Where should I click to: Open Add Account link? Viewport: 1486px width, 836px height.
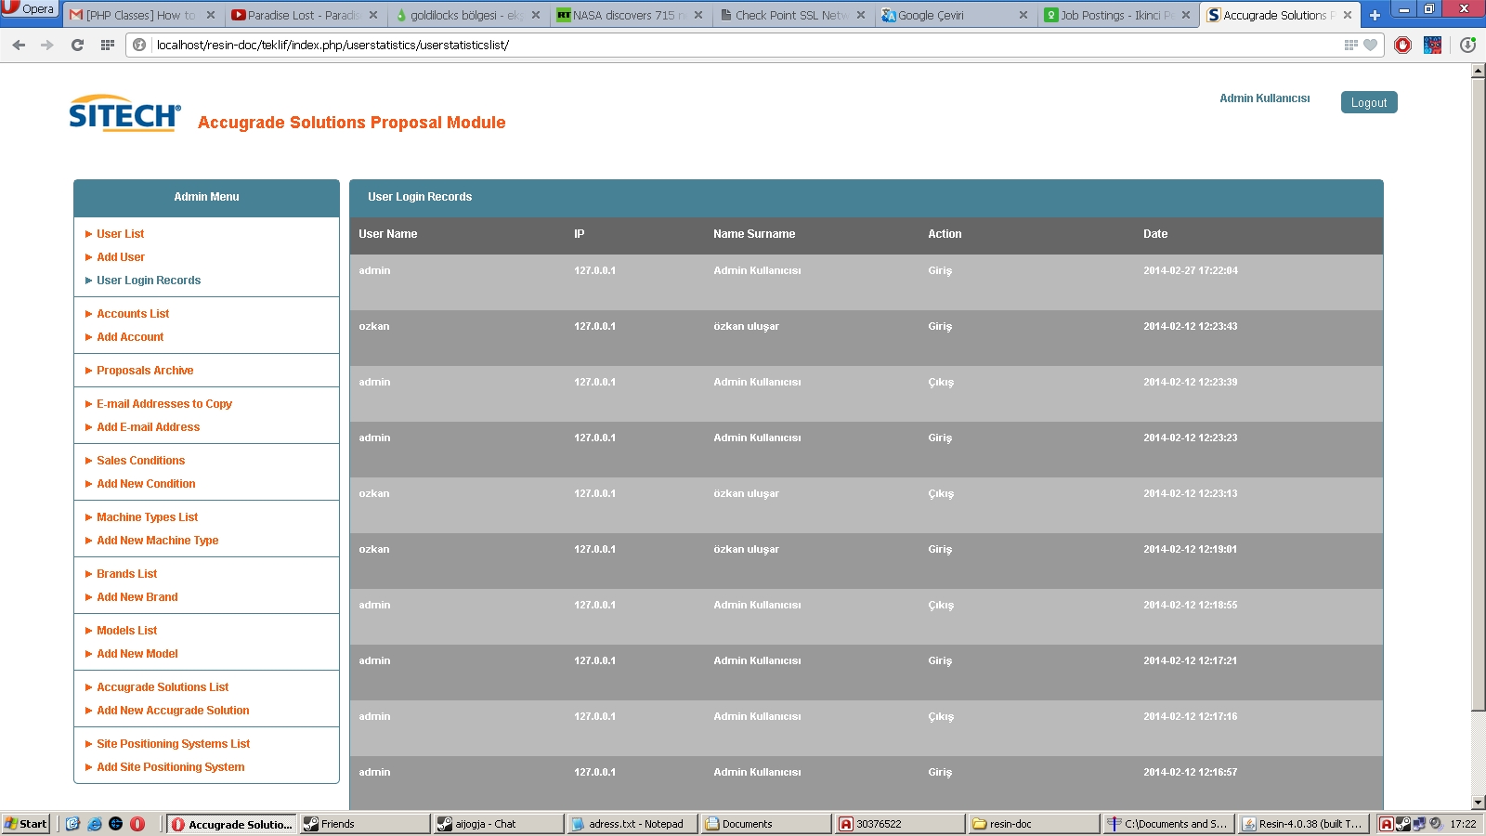click(130, 337)
